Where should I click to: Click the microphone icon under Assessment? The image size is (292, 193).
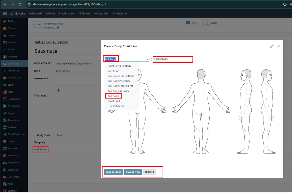(x=59, y=90)
